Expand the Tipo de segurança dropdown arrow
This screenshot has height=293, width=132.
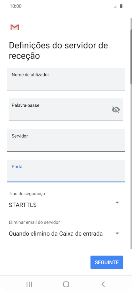coord(117,203)
